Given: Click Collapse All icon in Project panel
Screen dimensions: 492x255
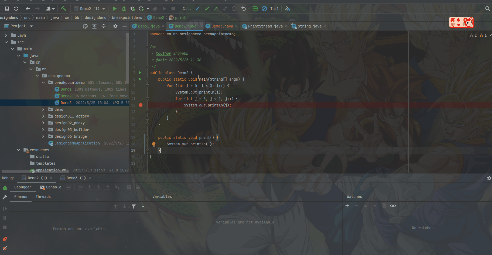Looking at the screenshot, I should (x=104, y=26).
